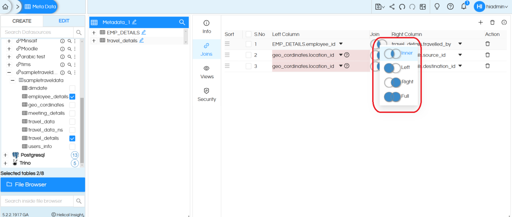
Task: Expand the Postgresql group
Action: tap(5, 155)
